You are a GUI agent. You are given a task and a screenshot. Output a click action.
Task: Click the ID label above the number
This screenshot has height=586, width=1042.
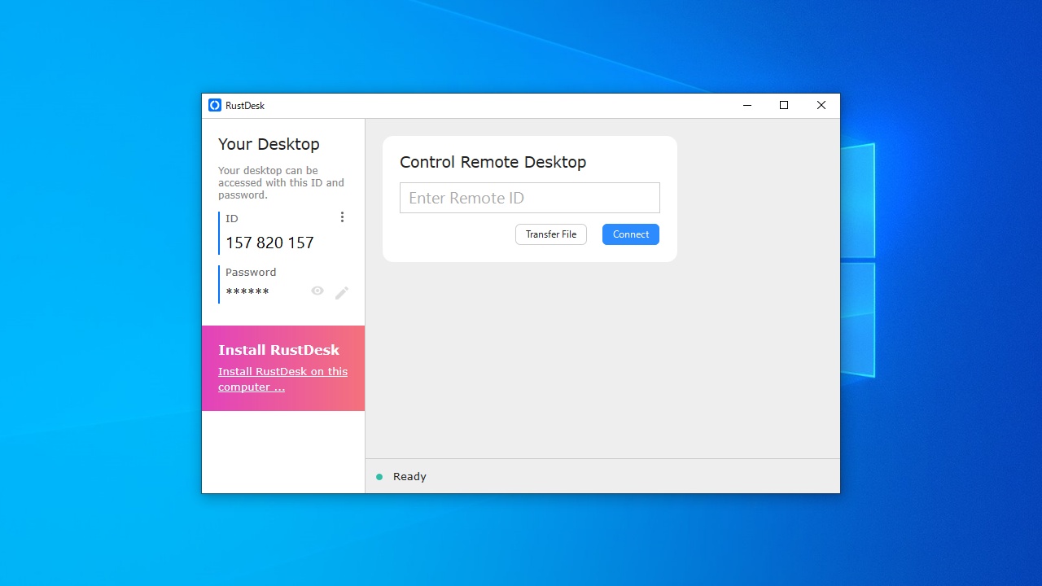click(x=232, y=218)
